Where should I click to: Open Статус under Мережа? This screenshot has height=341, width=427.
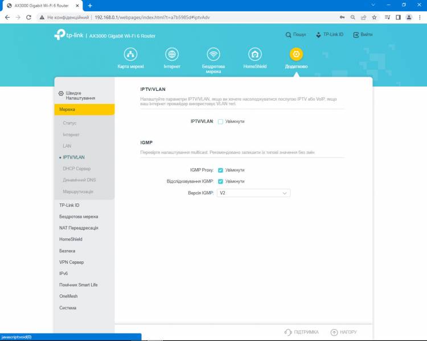coord(69,123)
